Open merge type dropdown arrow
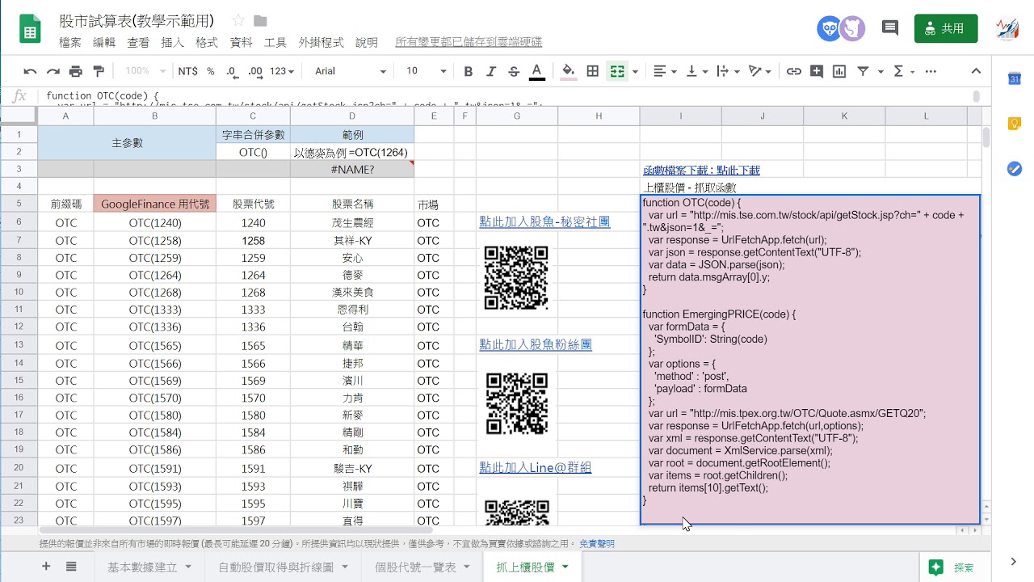Viewport: 1034px width, 582px height. pyautogui.click(x=635, y=71)
